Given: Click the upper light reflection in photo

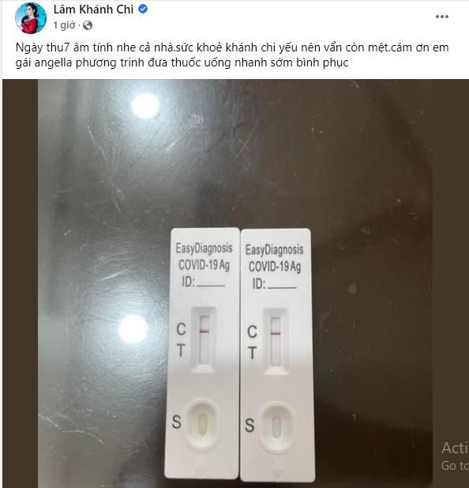Looking at the screenshot, I should point(145,106).
